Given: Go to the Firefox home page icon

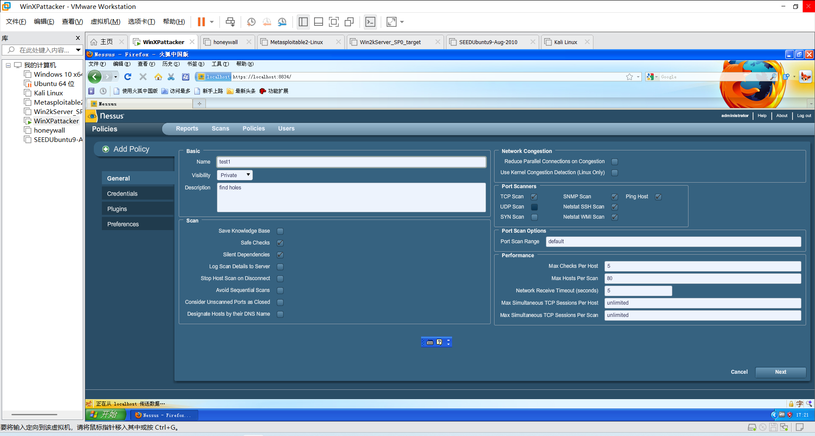Looking at the screenshot, I should pos(158,77).
